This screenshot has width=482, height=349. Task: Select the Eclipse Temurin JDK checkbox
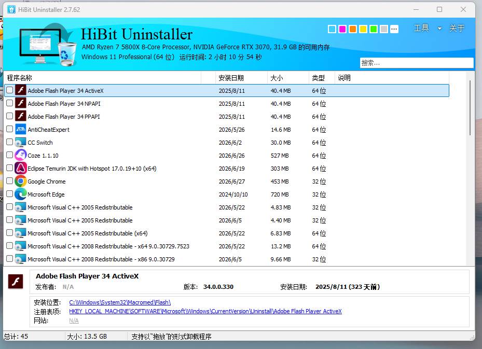[9, 167]
